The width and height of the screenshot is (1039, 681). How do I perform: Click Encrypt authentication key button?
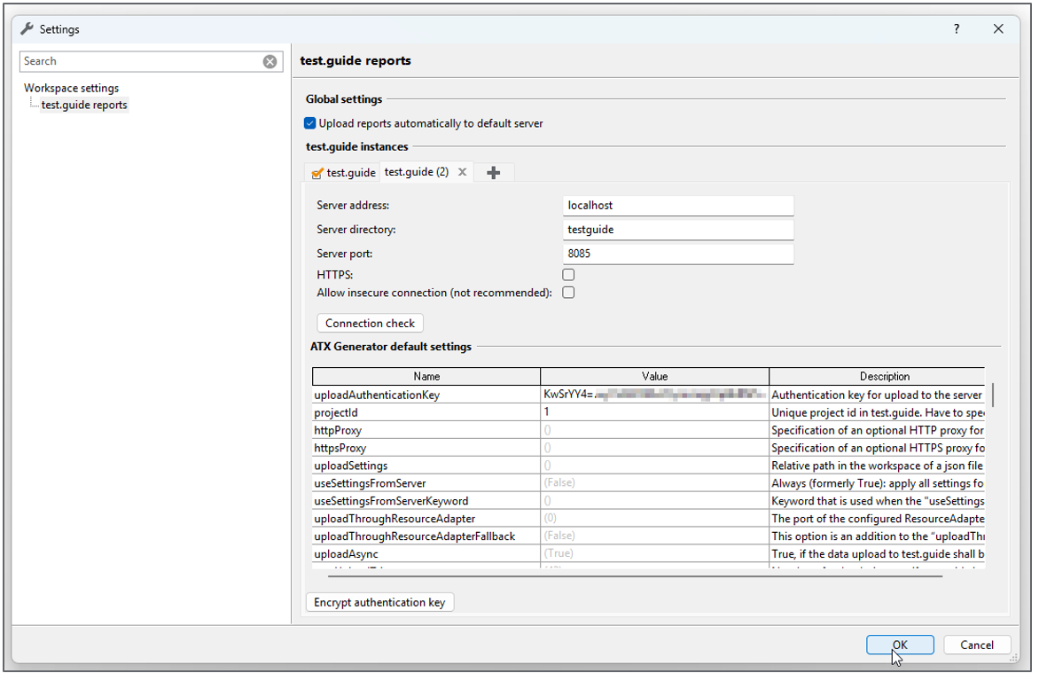pyautogui.click(x=379, y=603)
